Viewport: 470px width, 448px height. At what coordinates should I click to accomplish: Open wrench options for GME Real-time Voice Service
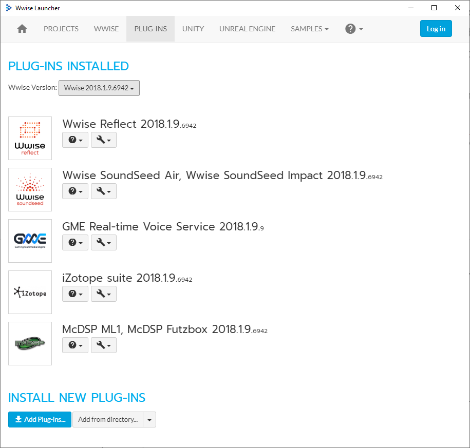point(104,242)
